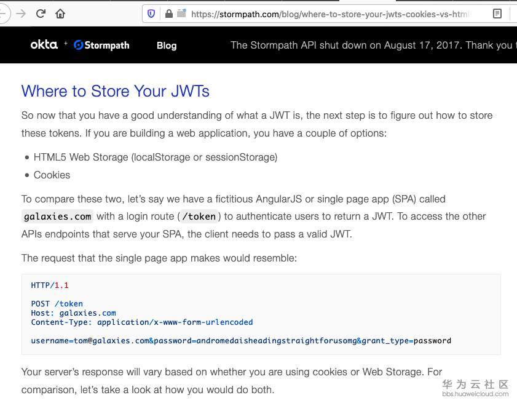Click the browser forward arrow
The height and width of the screenshot is (403, 517).
(22, 14)
